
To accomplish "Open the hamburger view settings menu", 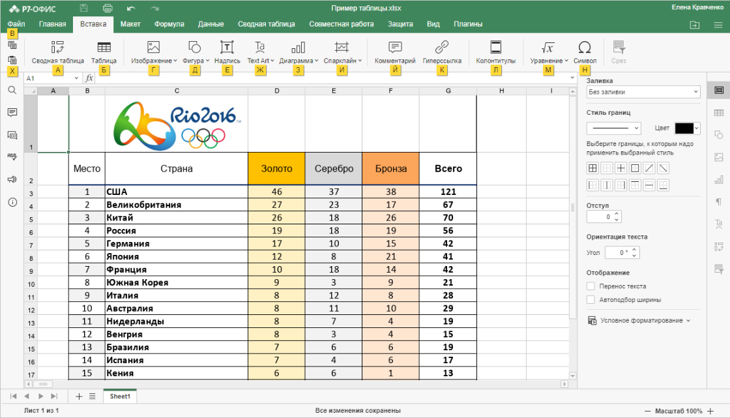I will (718, 25).
